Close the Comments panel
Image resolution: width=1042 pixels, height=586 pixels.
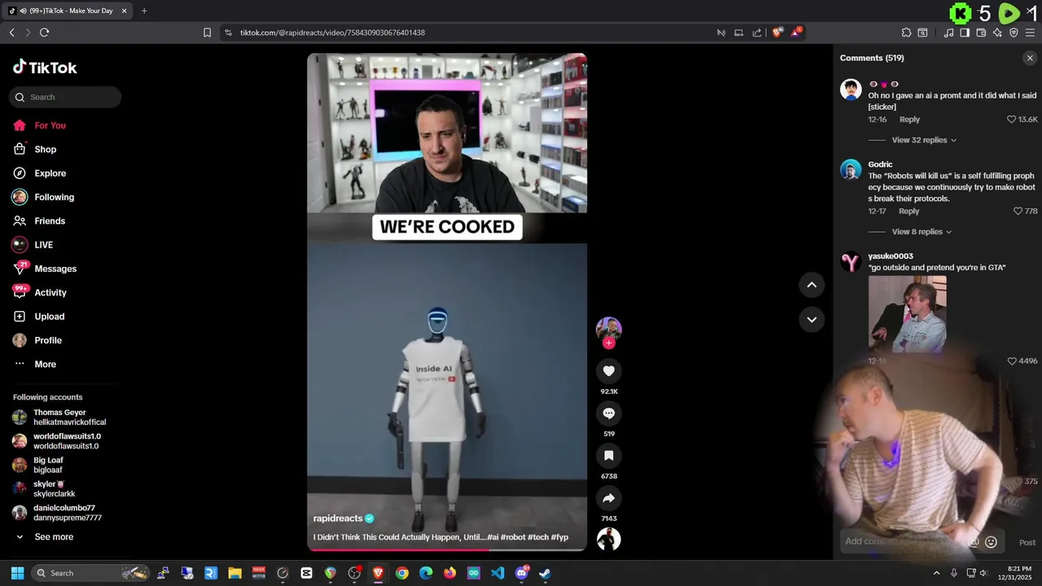click(1030, 58)
